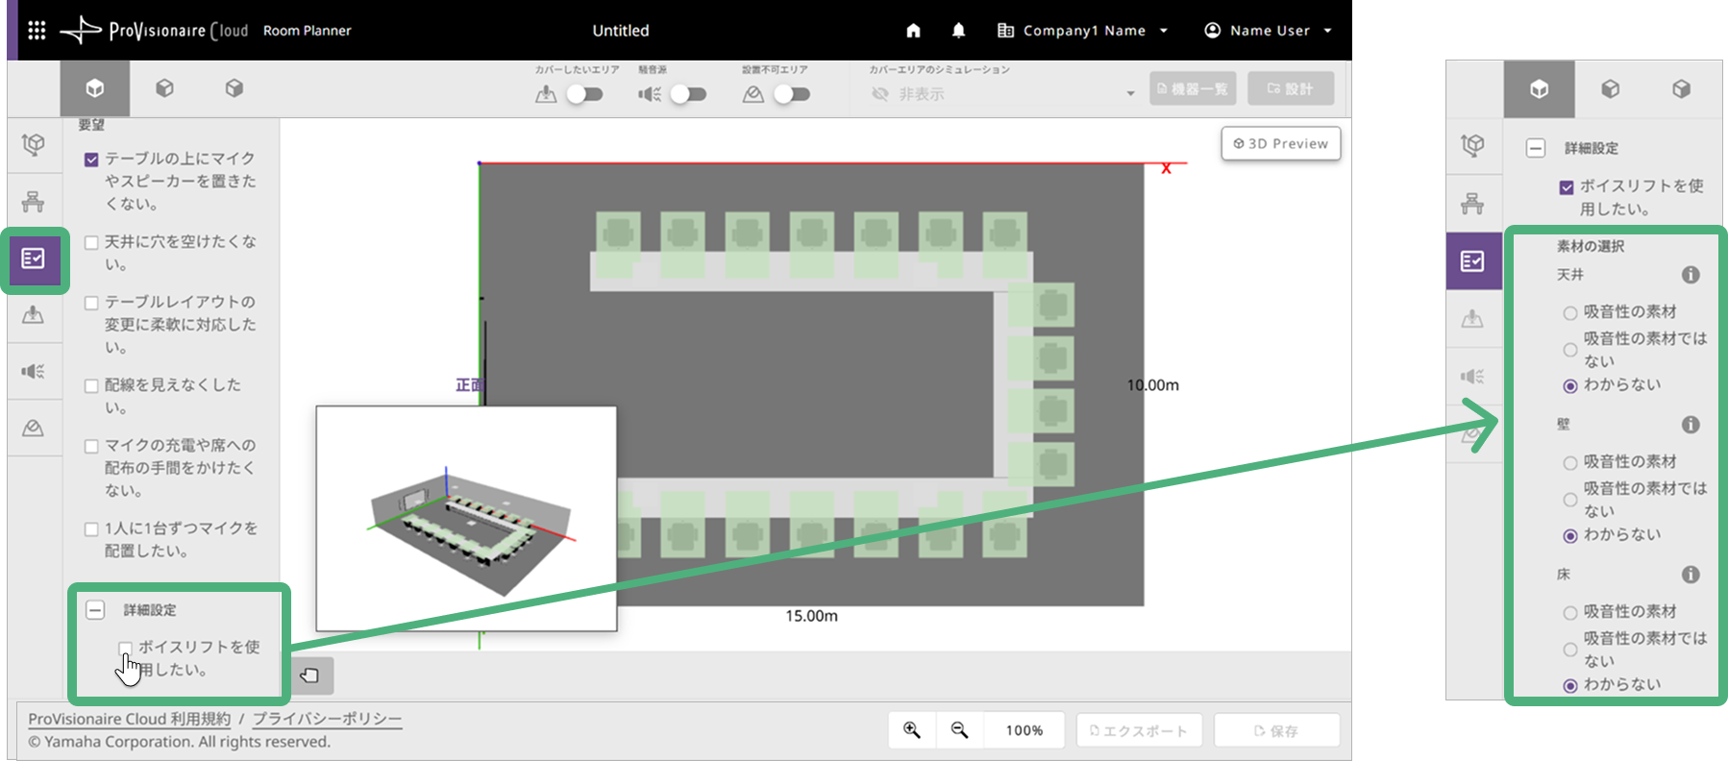This screenshot has width=1728, height=761.
Task: Expand the Name User account menu
Action: click(1268, 31)
